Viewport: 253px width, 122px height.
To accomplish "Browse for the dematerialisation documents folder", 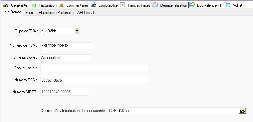I will point(243,111).
